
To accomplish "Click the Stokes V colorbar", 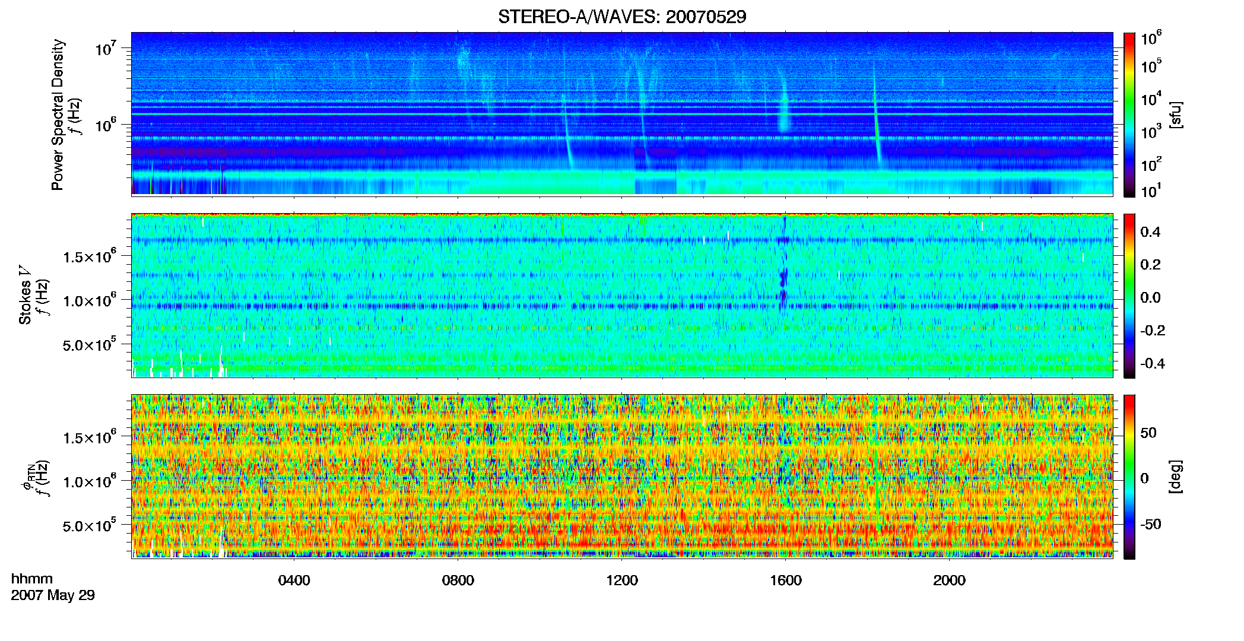I will tap(1129, 296).
